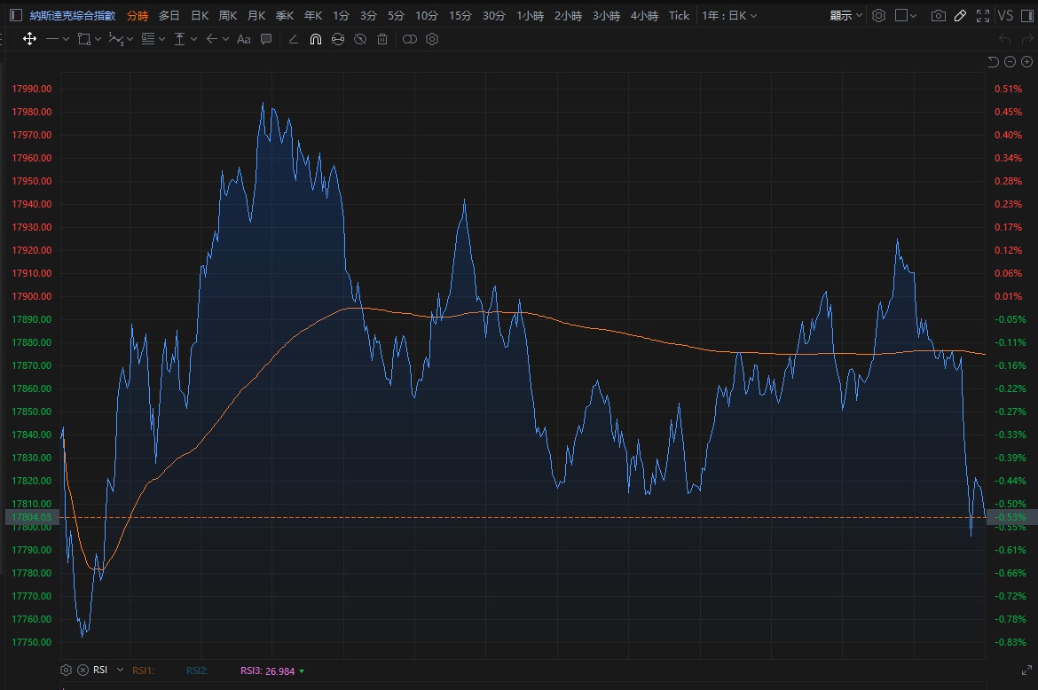This screenshot has width=1038, height=690.
Task: Expand the RSI indicator dropdown
Action: 120,670
